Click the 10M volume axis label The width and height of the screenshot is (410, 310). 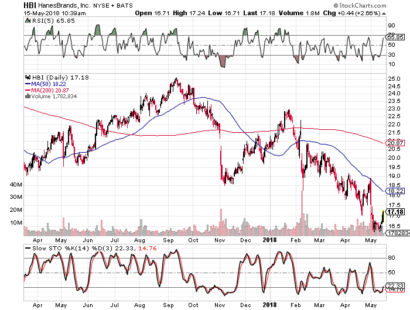click(16, 223)
